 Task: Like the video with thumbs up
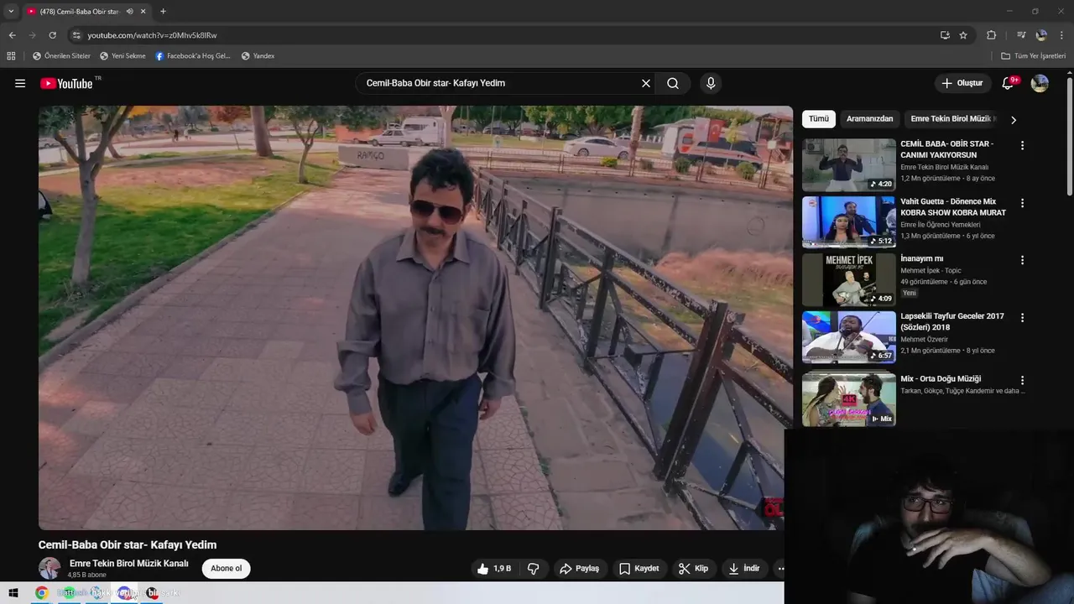point(493,569)
